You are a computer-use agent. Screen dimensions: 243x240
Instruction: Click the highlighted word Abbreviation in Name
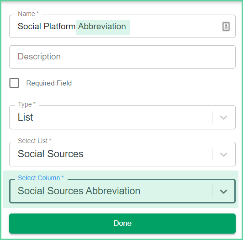tap(102, 27)
